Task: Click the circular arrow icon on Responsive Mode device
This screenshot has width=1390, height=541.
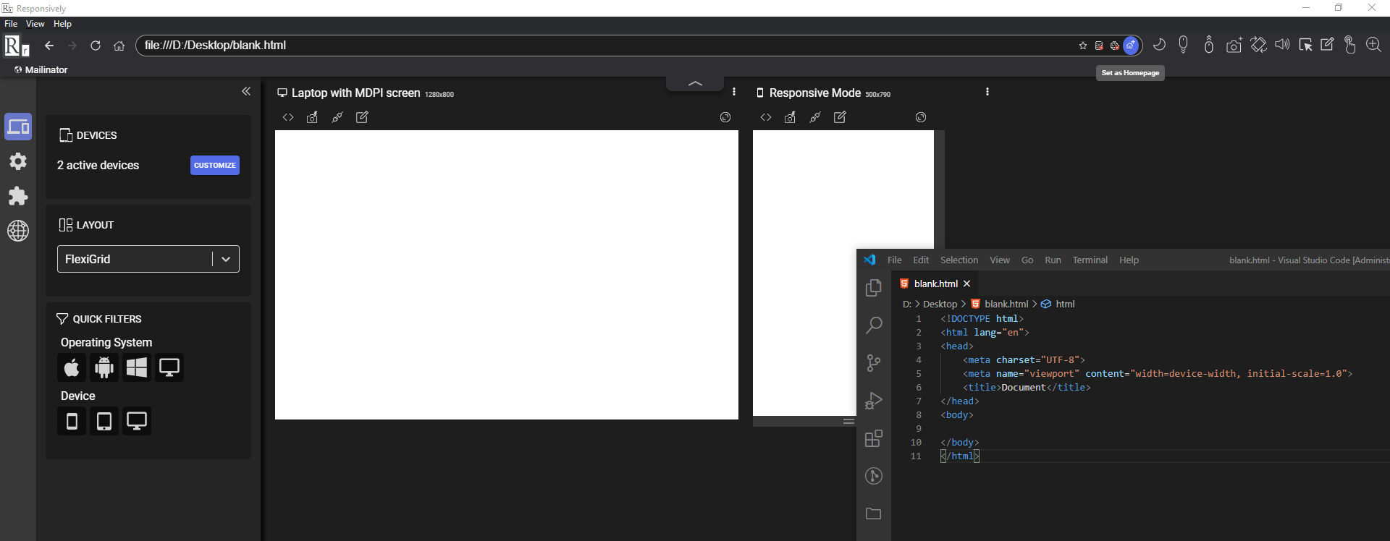Action: pyautogui.click(x=921, y=117)
